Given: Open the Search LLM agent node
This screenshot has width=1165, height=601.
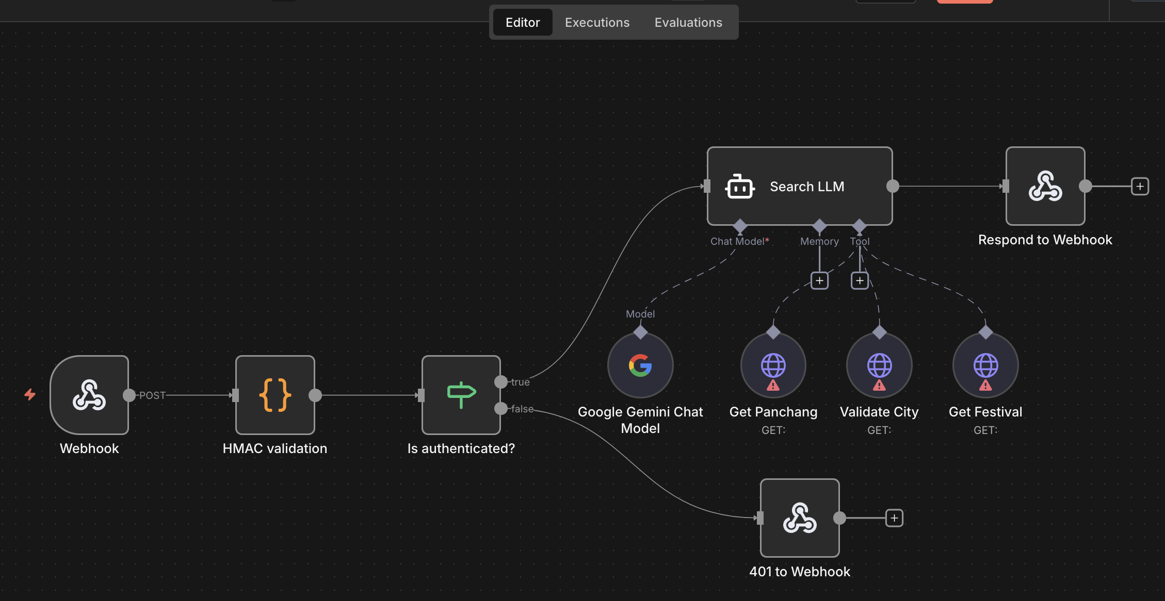Looking at the screenshot, I should click(x=799, y=186).
